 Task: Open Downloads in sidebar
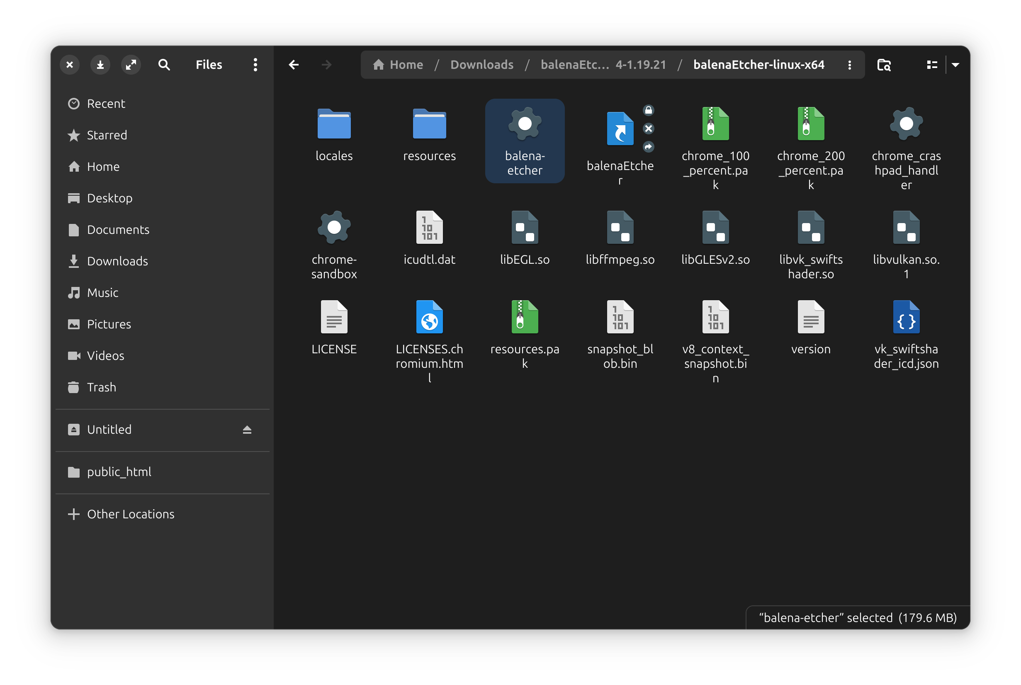coord(163,261)
